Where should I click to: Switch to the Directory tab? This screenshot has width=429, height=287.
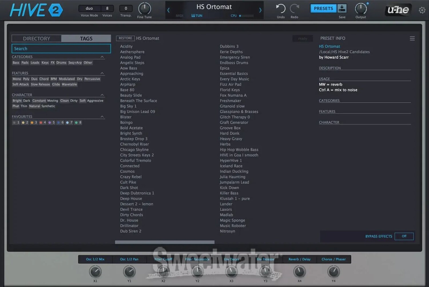click(36, 39)
